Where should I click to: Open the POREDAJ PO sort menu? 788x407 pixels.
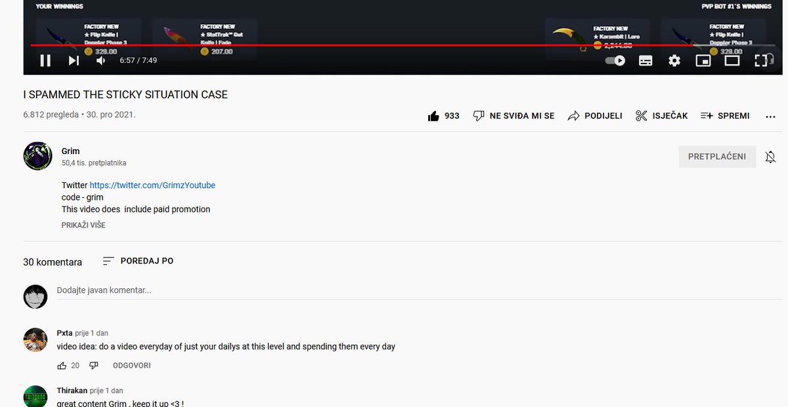click(138, 261)
